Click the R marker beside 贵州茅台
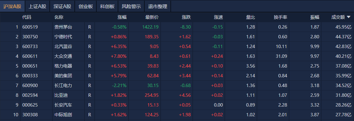Image resolution: width=354 pixels, height=121 pixels. (x=90, y=27)
